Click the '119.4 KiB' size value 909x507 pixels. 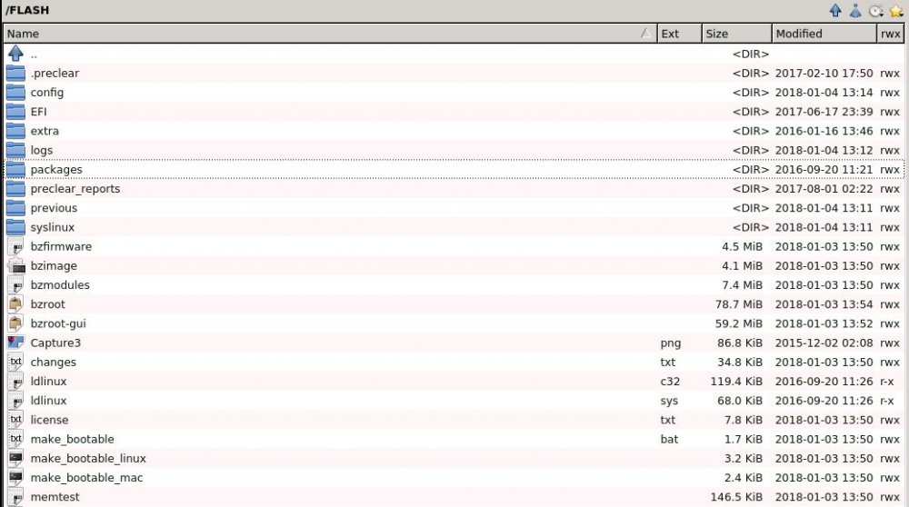click(x=736, y=382)
